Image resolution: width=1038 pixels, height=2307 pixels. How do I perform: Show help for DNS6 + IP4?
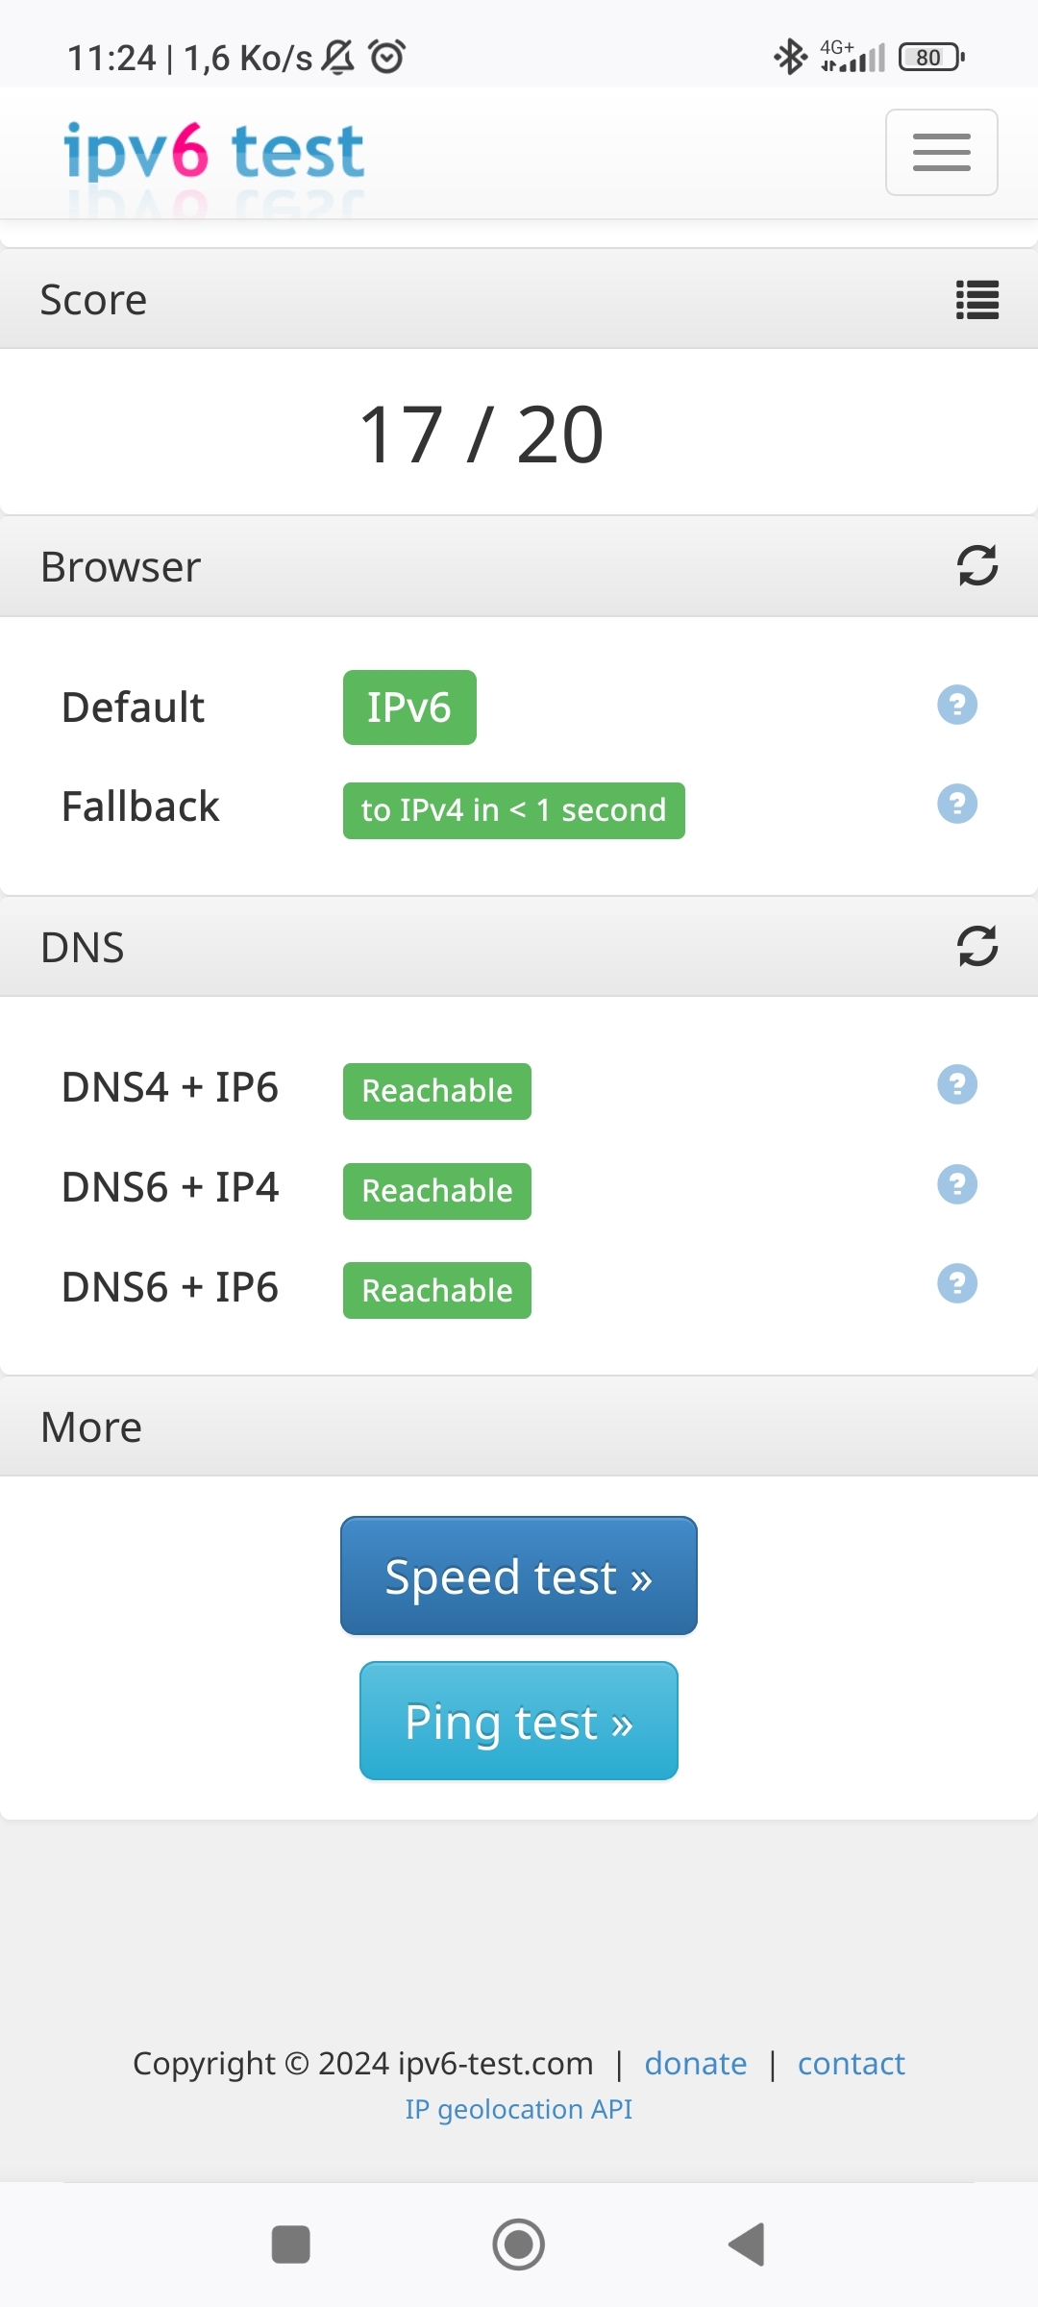(x=956, y=1184)
